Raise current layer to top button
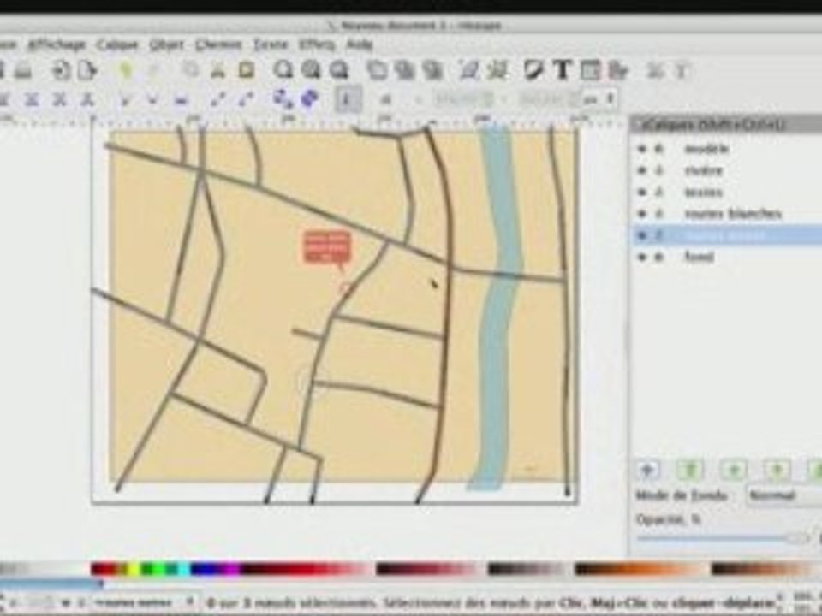The height and width of the screenshot is (616, 822). (x=690, y=470)
